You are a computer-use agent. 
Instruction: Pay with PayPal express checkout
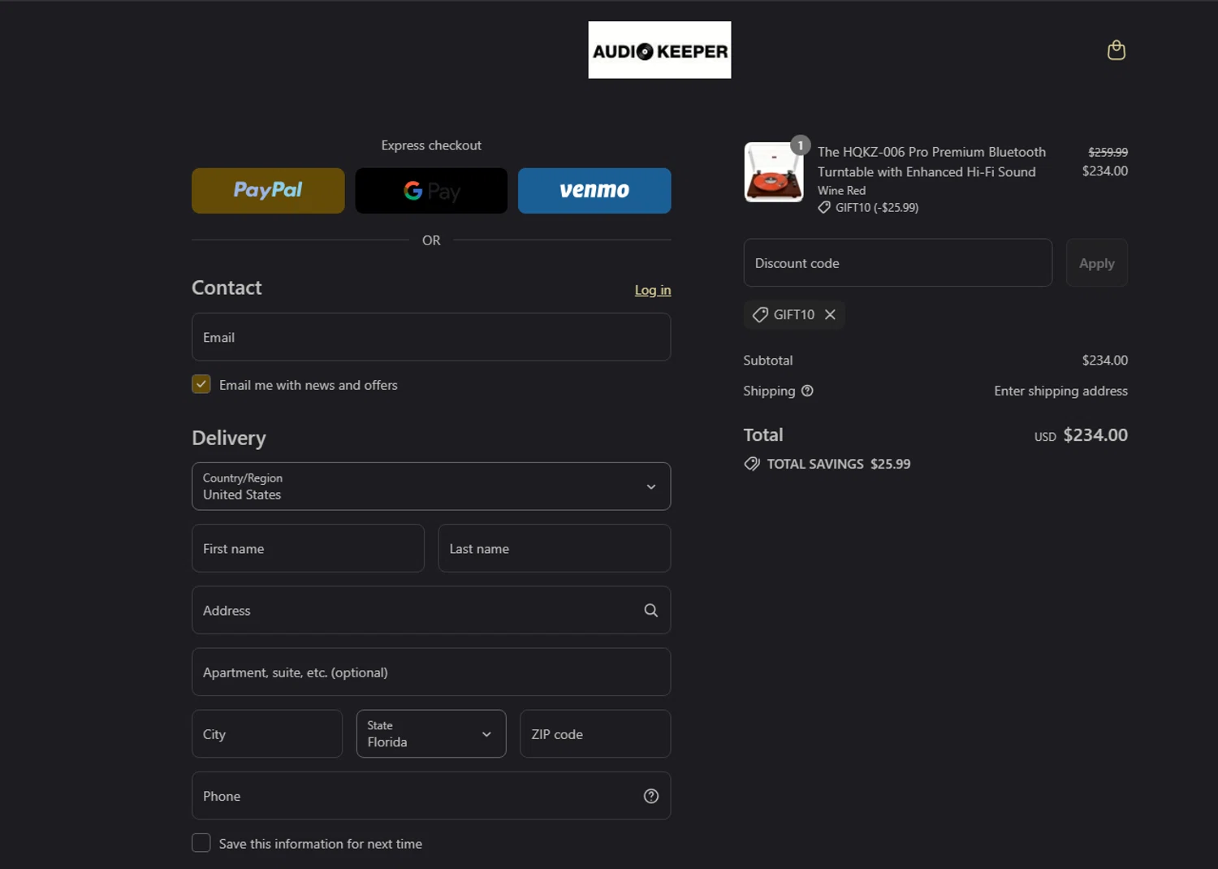click(268, 191)
